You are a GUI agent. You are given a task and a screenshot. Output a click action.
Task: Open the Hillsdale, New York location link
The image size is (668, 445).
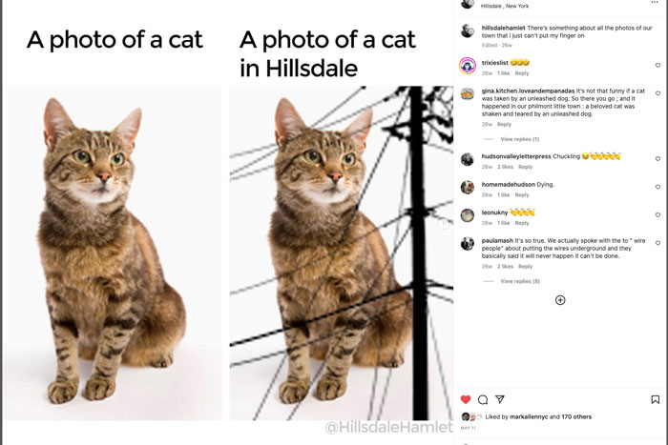505,6
